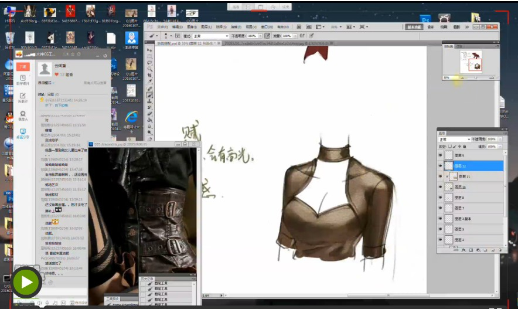Open the QQ penguin desktop icon
Viewport: 518px width, 309px height.
pyautogui.click(x=9, y=118)
